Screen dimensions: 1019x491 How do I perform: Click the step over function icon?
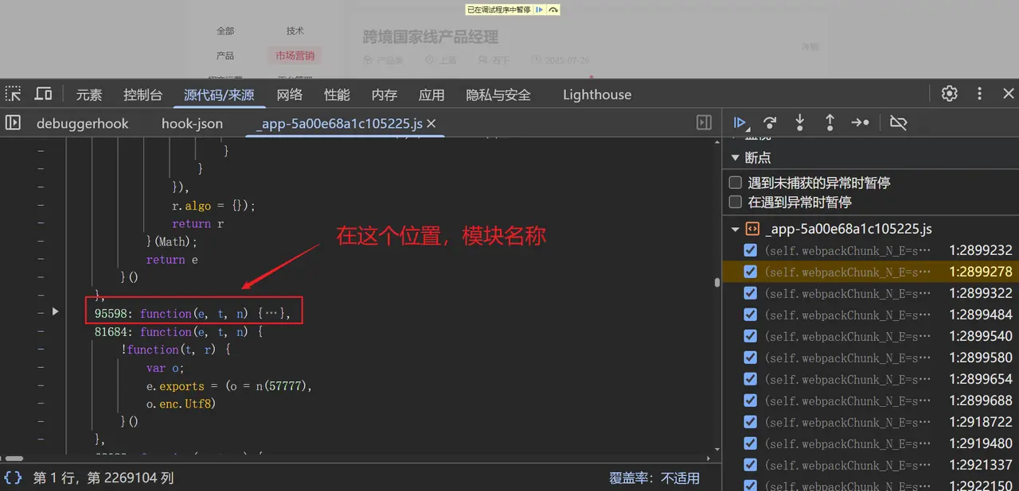(770, 122)
